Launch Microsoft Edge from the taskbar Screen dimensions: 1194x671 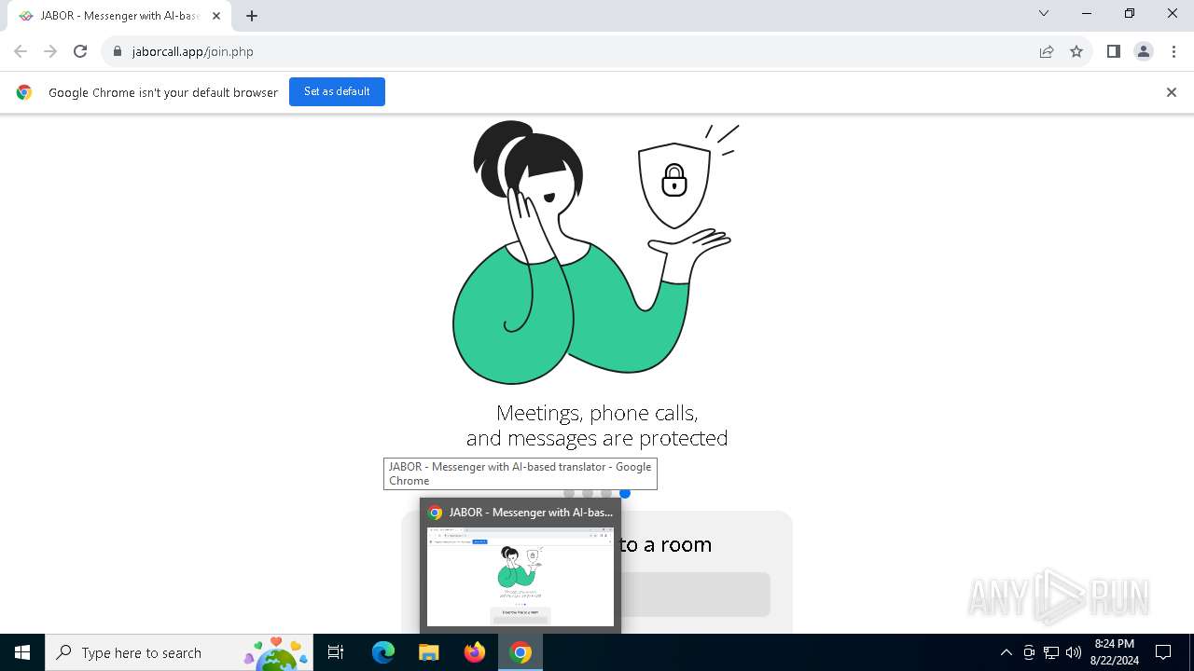click(x=383, y=652)
